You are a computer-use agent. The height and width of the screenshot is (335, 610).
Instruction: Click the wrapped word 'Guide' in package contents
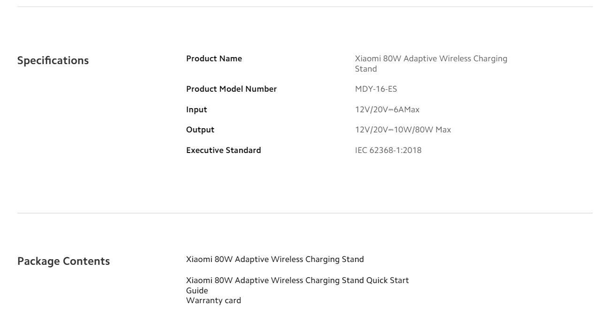197,291
